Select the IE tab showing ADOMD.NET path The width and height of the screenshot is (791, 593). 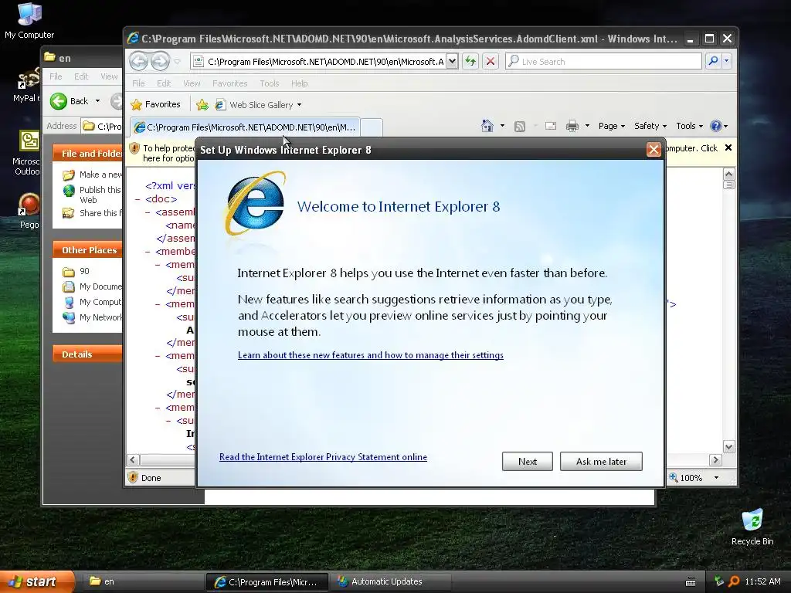tap(245, 127)
